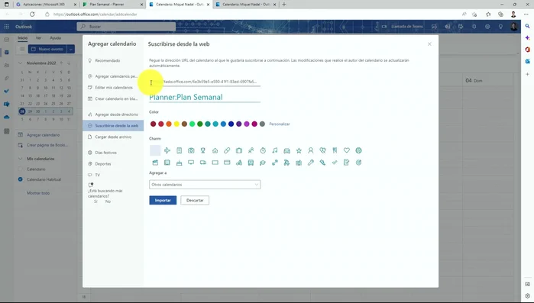This screenshot has width=534, height=303.
Task: Choose the dark blue calendar color swatch
Action: [231, 124]
